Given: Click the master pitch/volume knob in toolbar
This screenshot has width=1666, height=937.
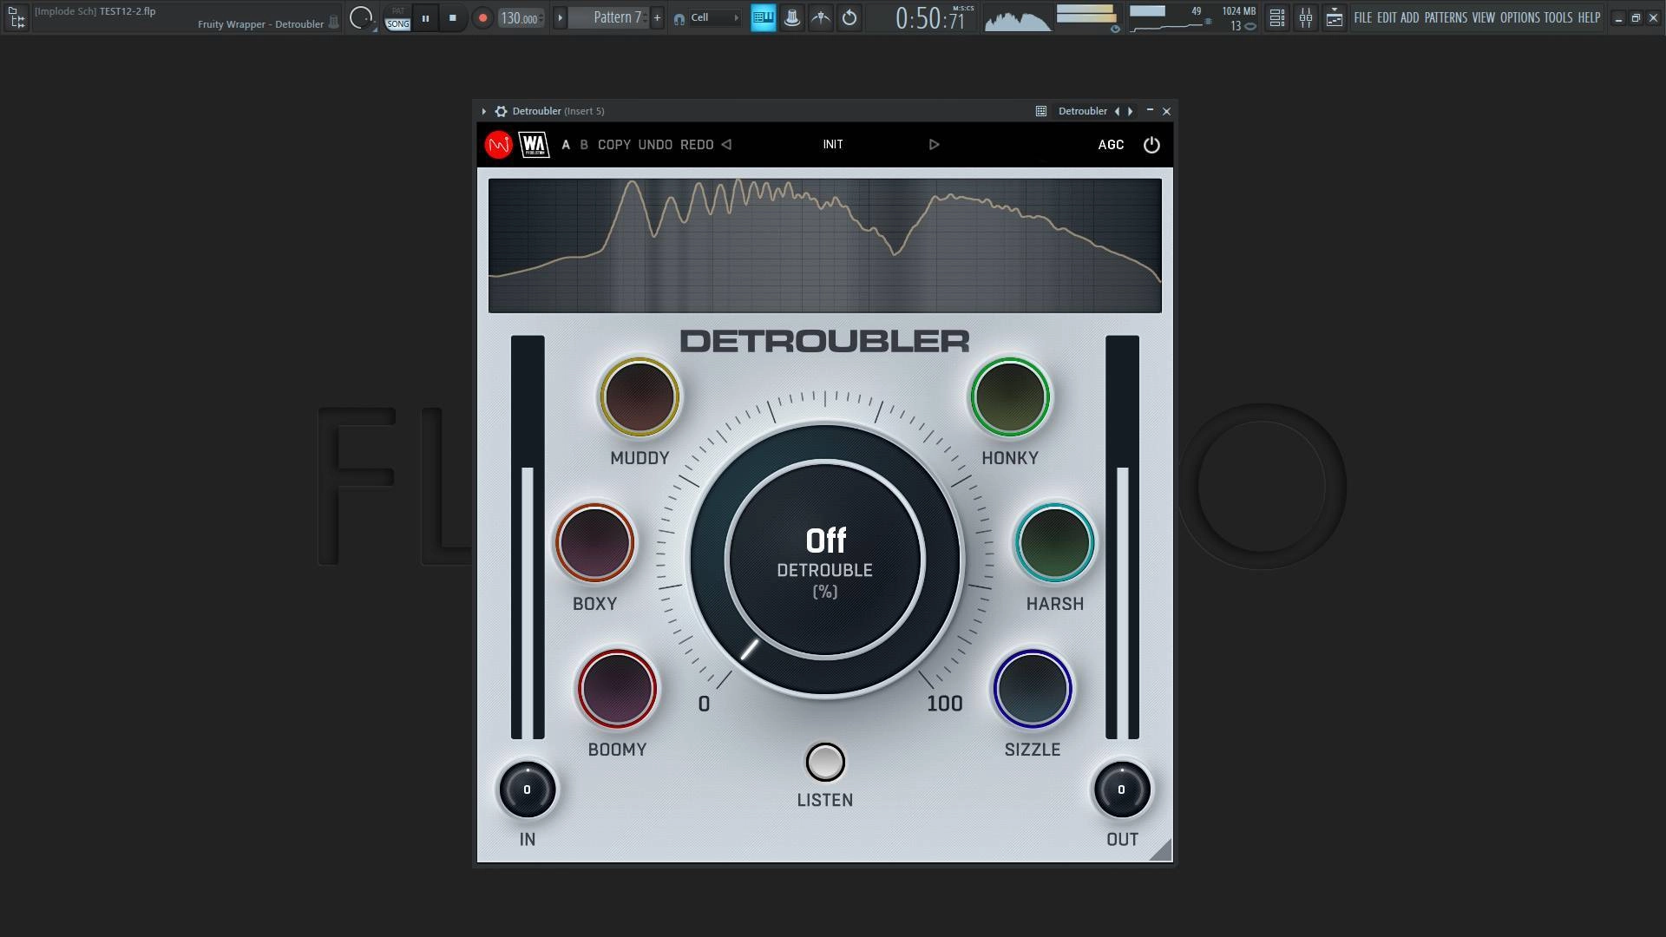Looking at the screenshot, I should pyautogui.click(x=361, y=17).
